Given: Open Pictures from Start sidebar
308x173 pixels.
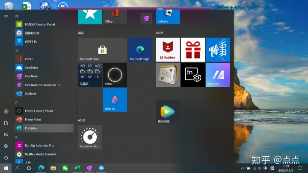Looking at the screenshot, I should click(6, 135).
